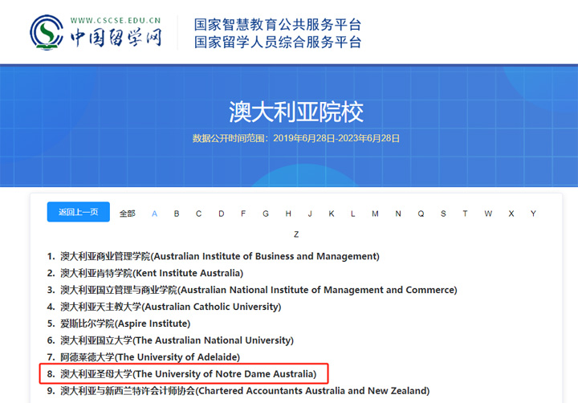Open Chartered Accountants Australia and New Zealand entry
This screenshot has height=403, width=578.
245,391
